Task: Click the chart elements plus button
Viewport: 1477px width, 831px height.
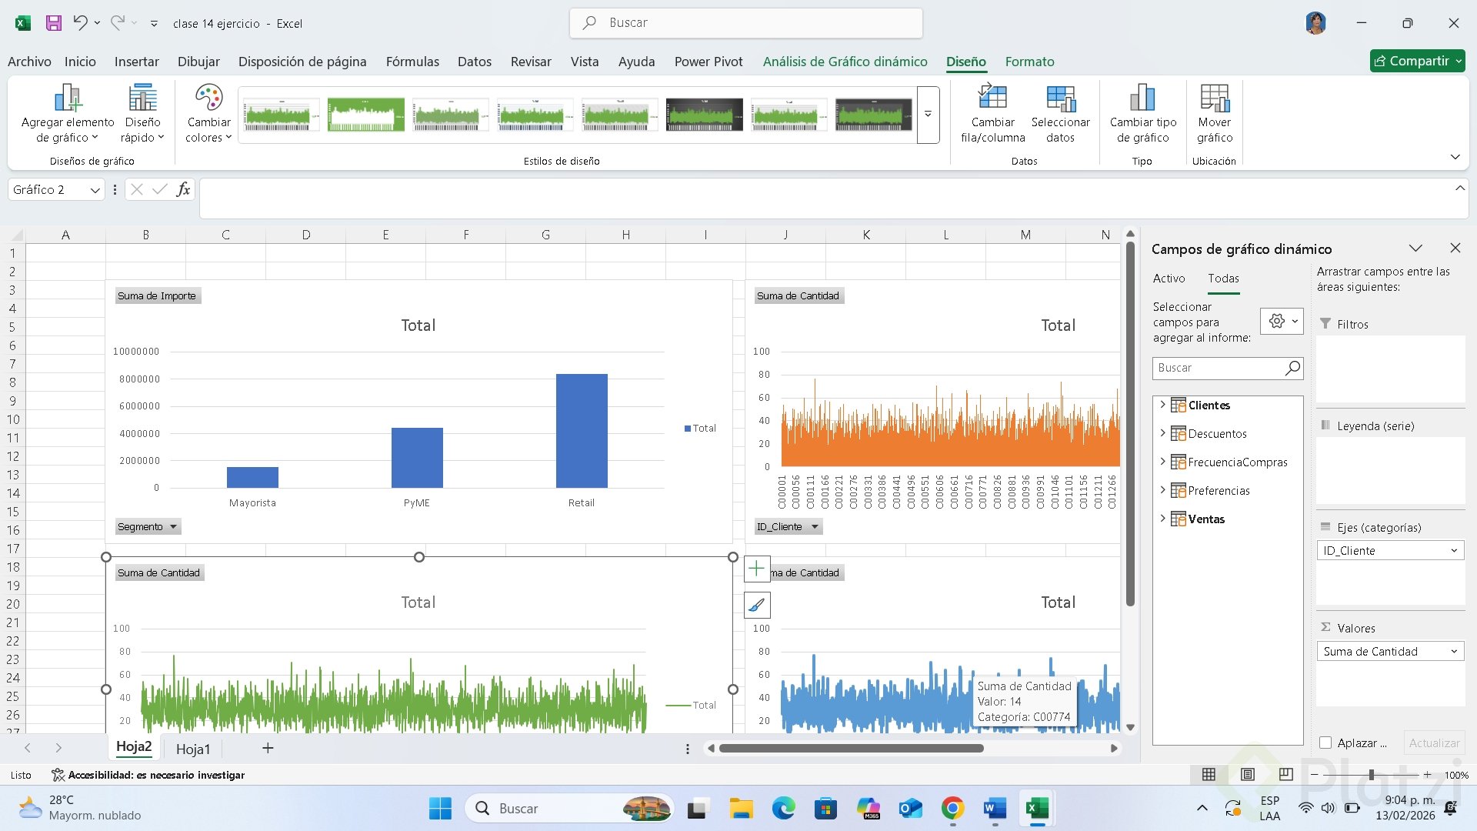Action: pyautogui.click(x=757, y=569)
